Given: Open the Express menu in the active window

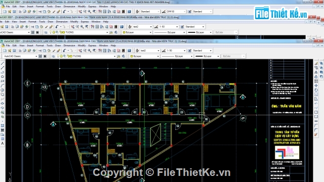Looking at the screenshot, I should tap(92, 45).
